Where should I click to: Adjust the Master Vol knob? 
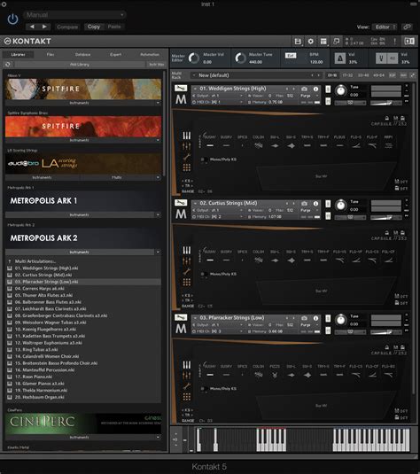click(194, 58)
